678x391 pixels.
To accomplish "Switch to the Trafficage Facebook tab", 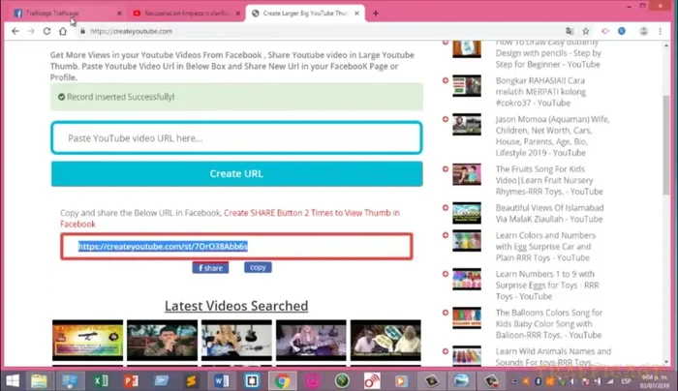I will click(67, 14).
